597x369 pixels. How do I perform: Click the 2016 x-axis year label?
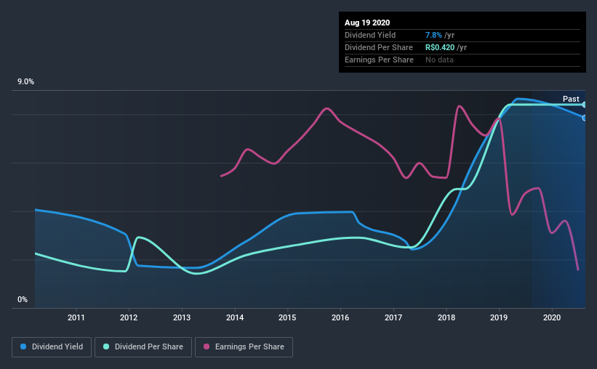(x=340, y=317)
